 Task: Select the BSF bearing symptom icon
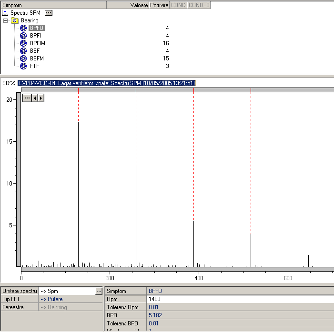coord(23,51)
